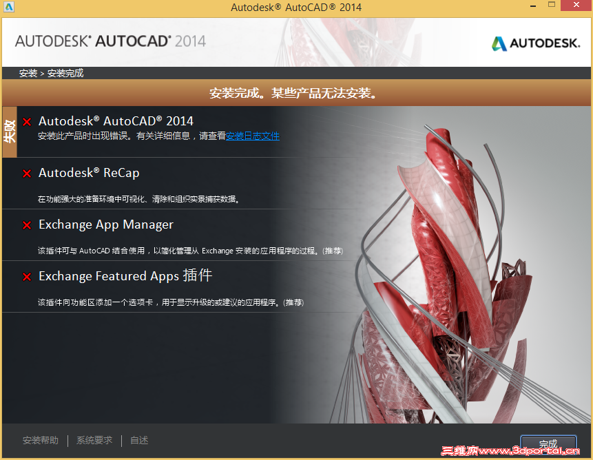Viewport: 593px width, 460px height.
Task: Click 安装 in the breadcrumb bar
Action: point(28,72)
